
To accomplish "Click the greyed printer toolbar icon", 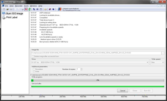I will (22, 9).
